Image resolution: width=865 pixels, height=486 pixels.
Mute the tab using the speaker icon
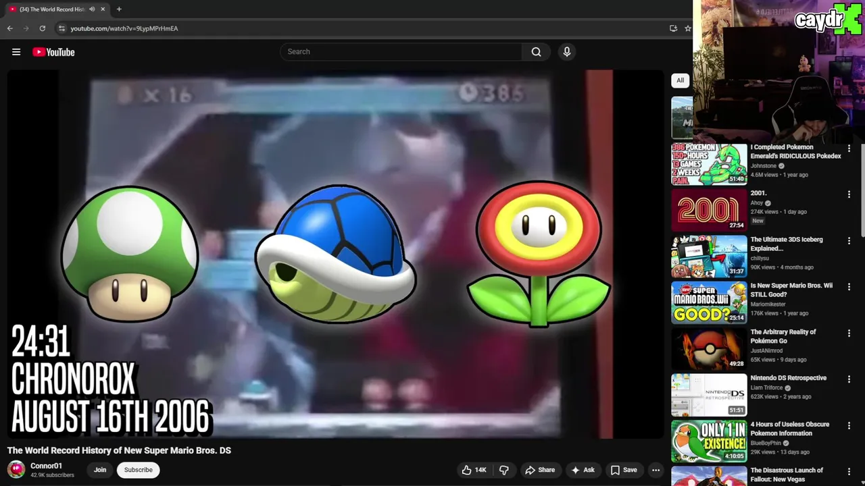coord(92,9)
